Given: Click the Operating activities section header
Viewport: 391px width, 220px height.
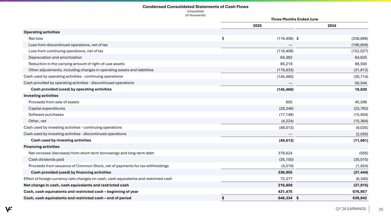Looking at the screenshot, I should click(x=42, y=32).
